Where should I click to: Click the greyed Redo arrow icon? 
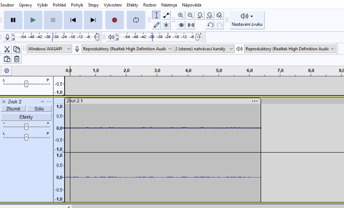tap(220, 25)
